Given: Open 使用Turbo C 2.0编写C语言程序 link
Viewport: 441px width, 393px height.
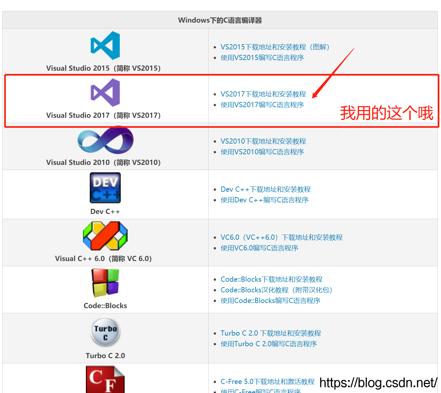Looking at the screenshot, I should (x=269, y=344).
